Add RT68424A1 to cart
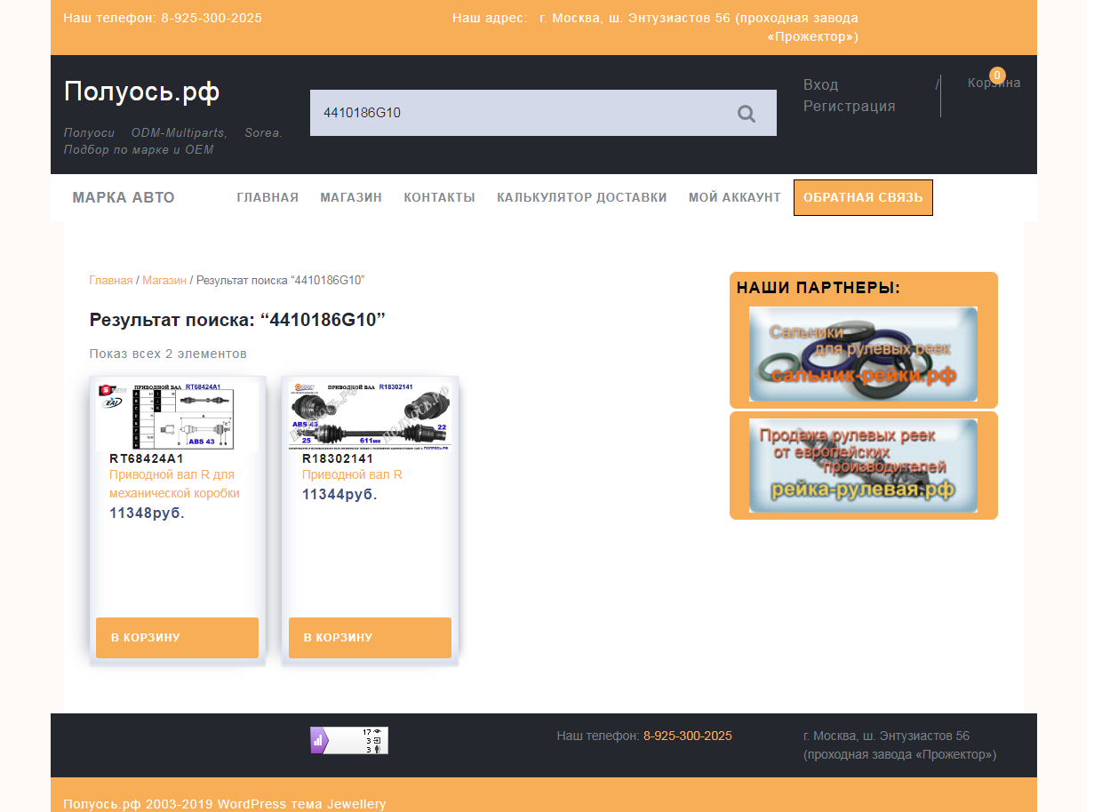Screen dimensions: 1102x812 177,638
